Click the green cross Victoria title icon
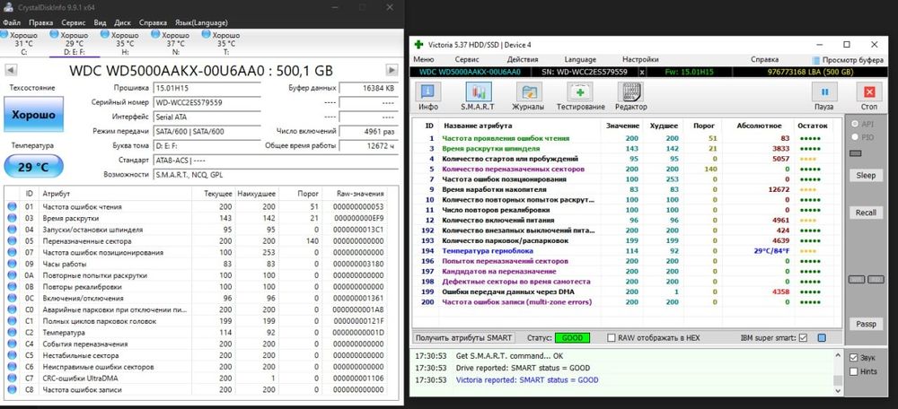The width and height of the screenshot is (898, 409). tap(418, 45)
